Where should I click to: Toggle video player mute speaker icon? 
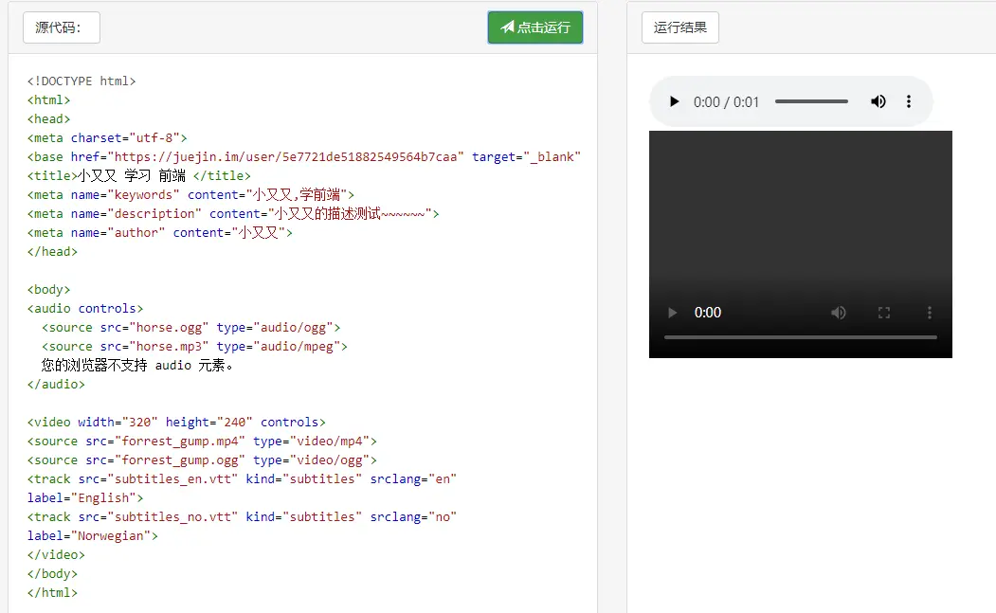coord(839,313)
